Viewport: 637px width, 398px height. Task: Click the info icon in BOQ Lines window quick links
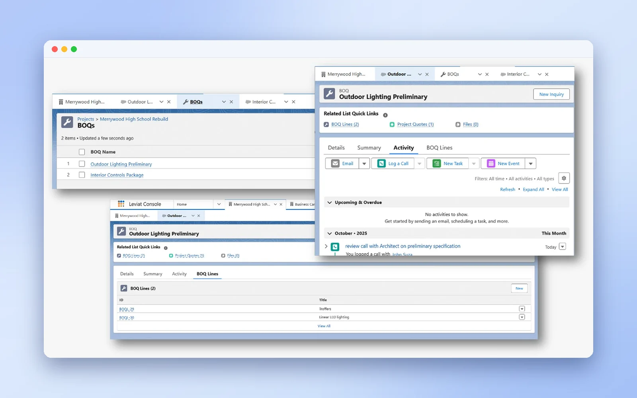tap(166, 248)
